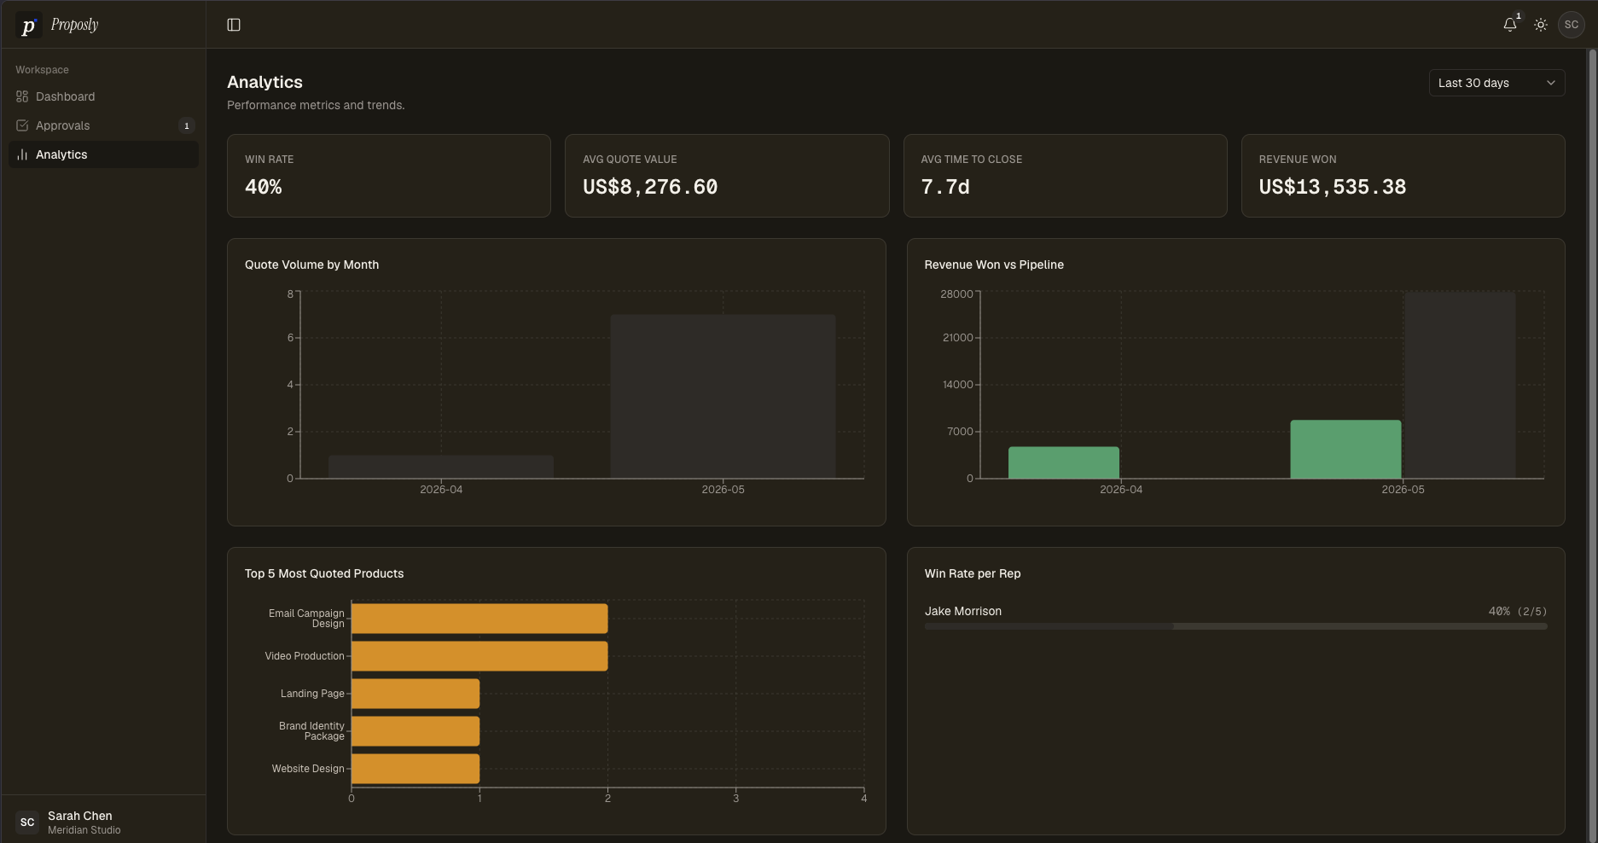Click the green 2026-04 revenue won bar

(x=1064, y=462)
